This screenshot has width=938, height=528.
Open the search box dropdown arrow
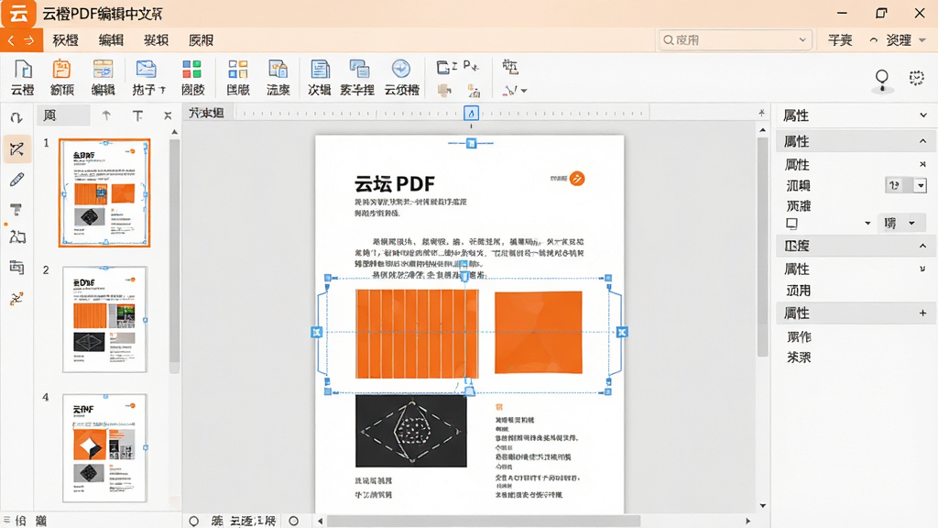(802, 40)
